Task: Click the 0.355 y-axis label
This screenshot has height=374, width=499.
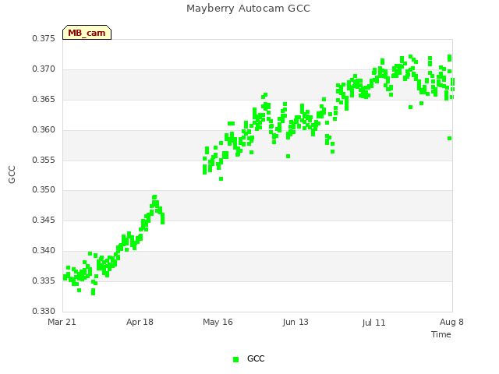Action: coord(44,160)
